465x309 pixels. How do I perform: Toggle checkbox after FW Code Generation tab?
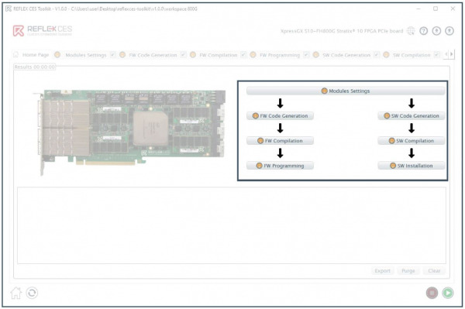tap(183, 54)
